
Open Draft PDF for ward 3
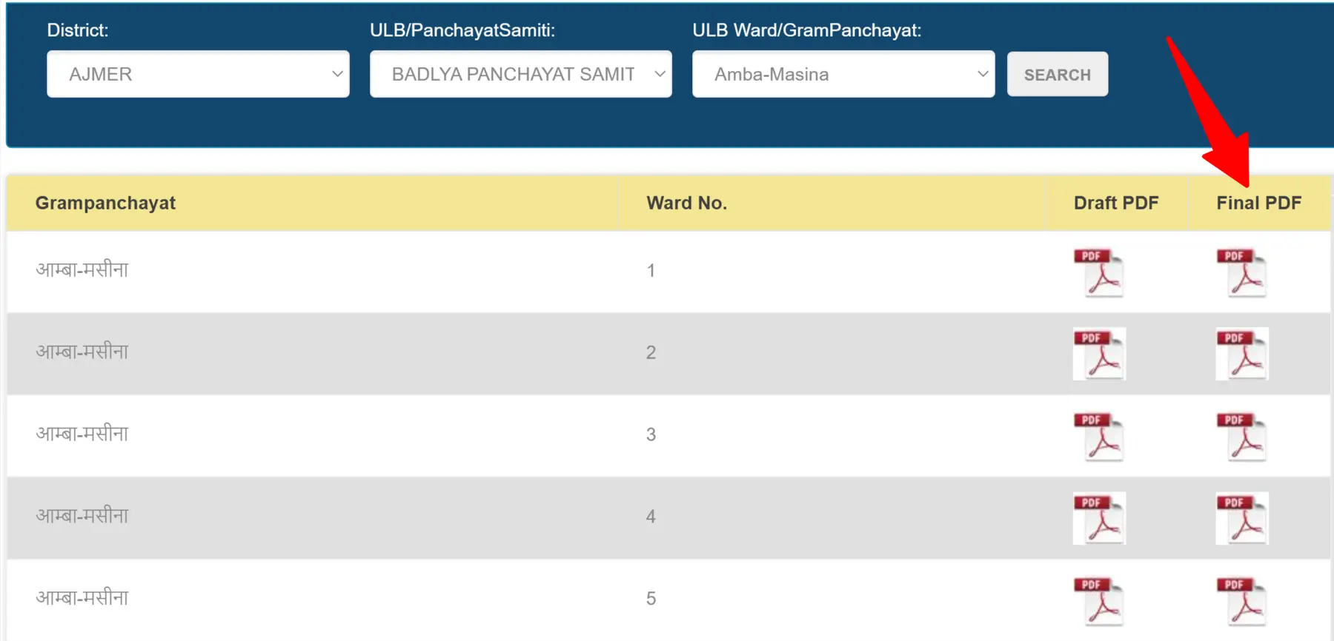pyautogui.click(x=1099, y=436)
